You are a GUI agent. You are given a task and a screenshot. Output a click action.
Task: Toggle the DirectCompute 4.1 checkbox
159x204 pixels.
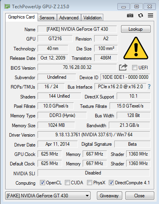pyautogui.click(x=111, y=183)
